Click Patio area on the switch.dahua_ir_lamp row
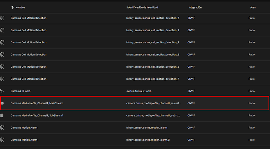270x149 pixels. [252, 91]
